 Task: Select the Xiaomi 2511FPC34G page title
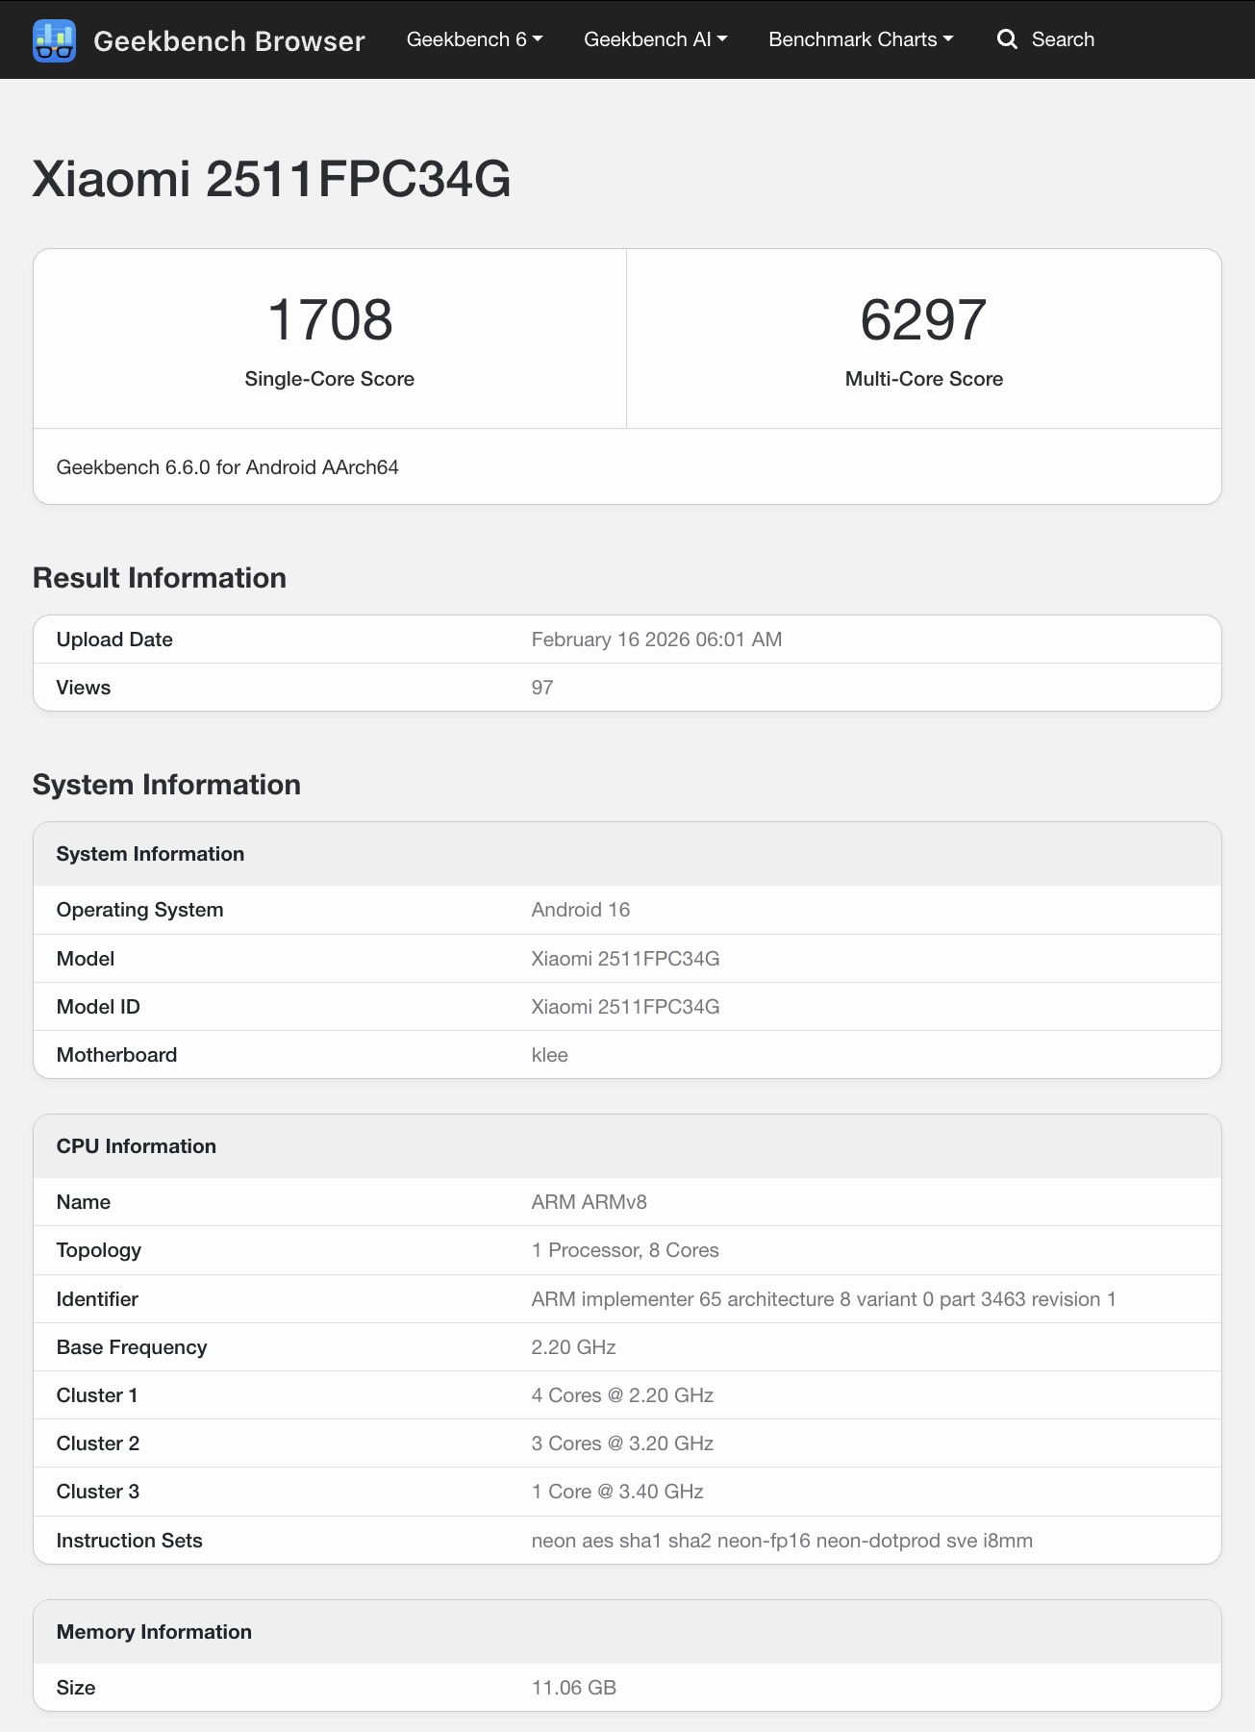[272, 179]
